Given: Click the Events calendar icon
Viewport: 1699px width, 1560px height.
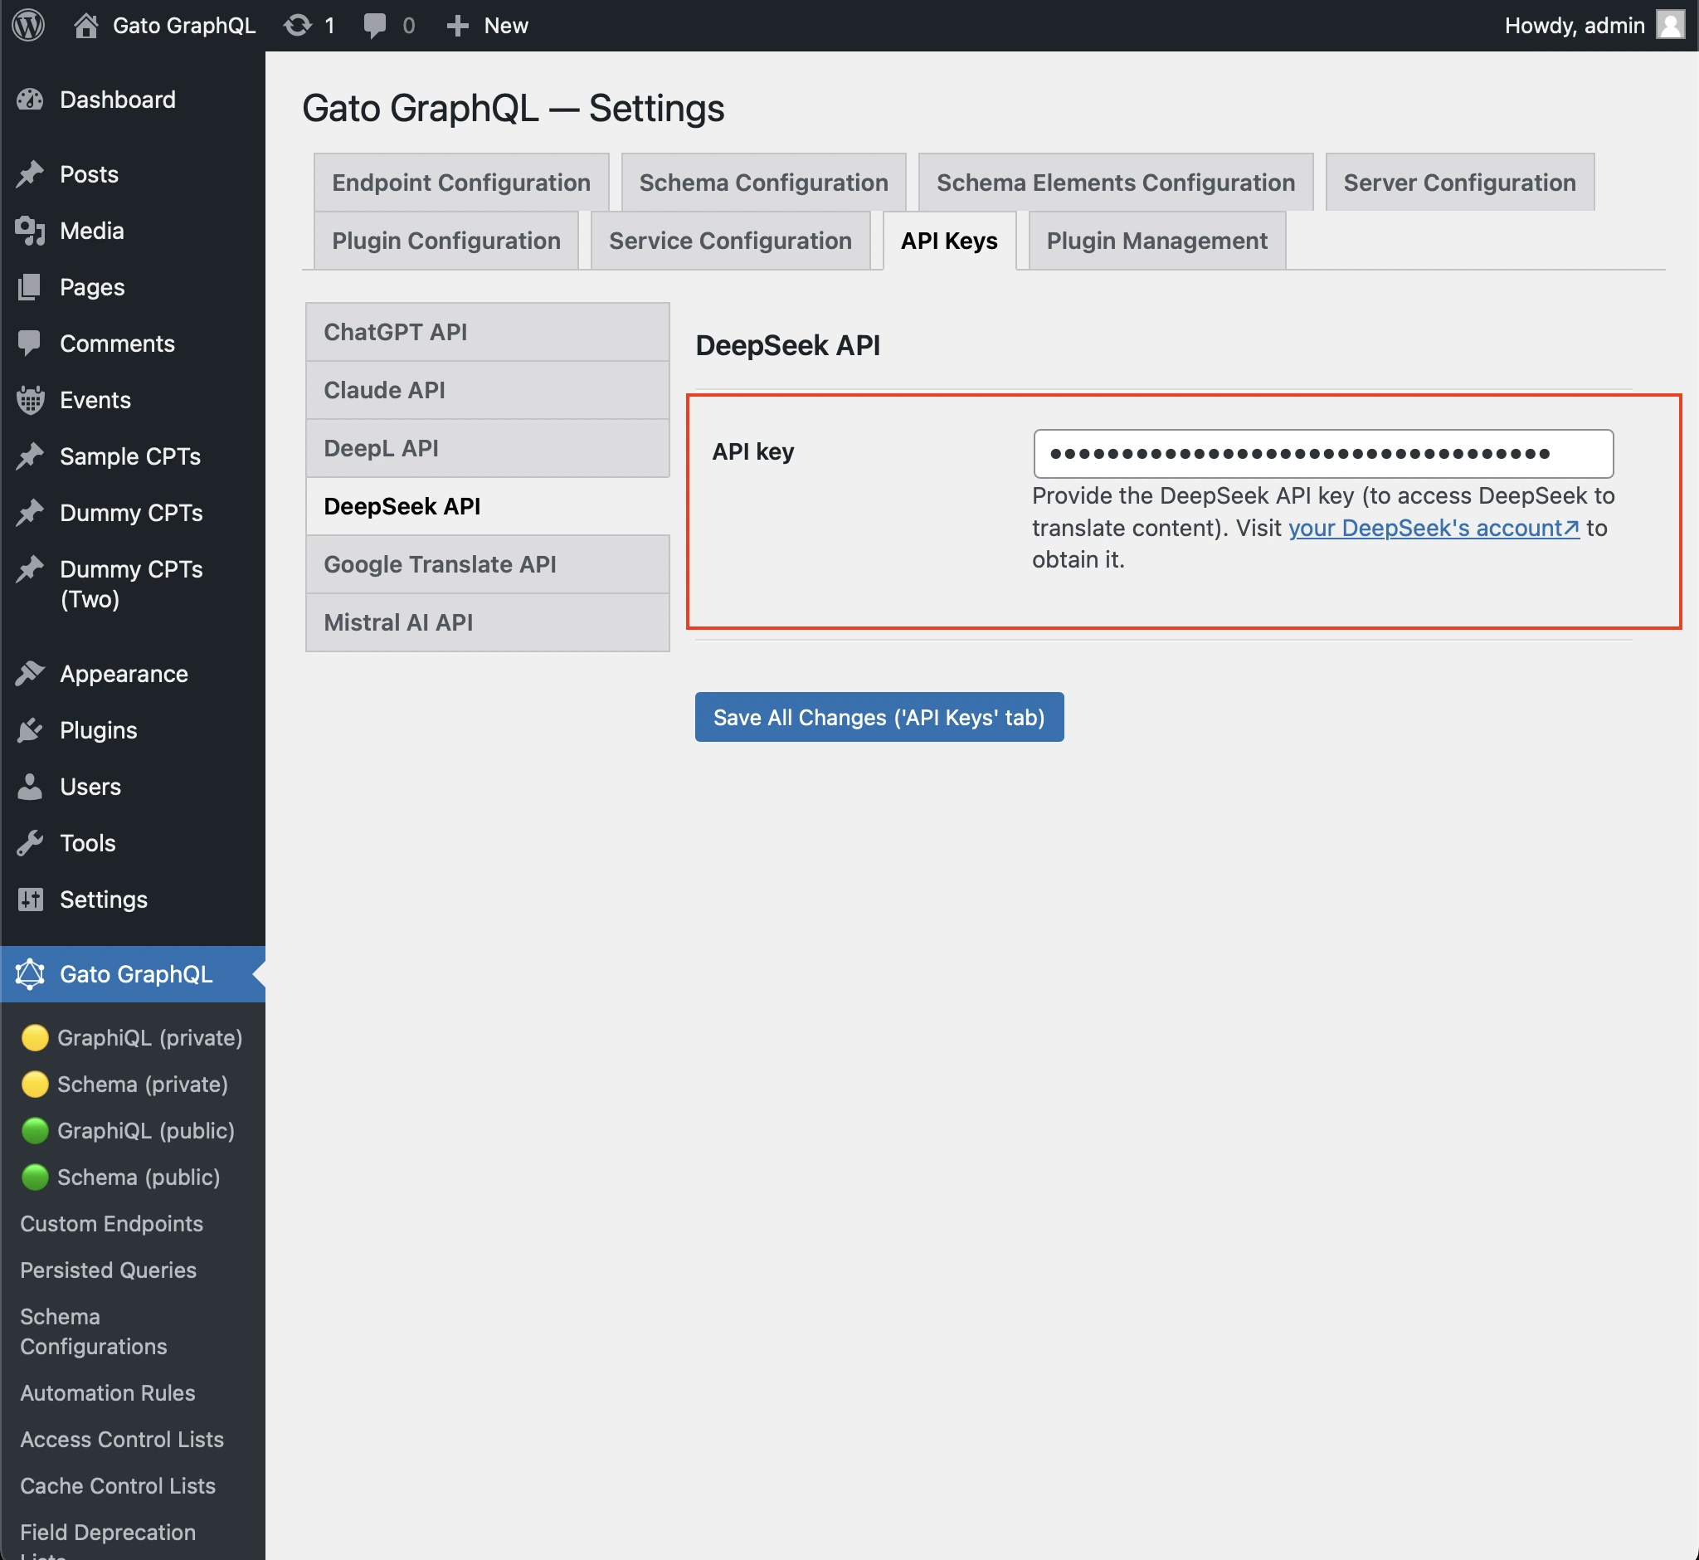Looking at the screenshot, I should point(31,400).
